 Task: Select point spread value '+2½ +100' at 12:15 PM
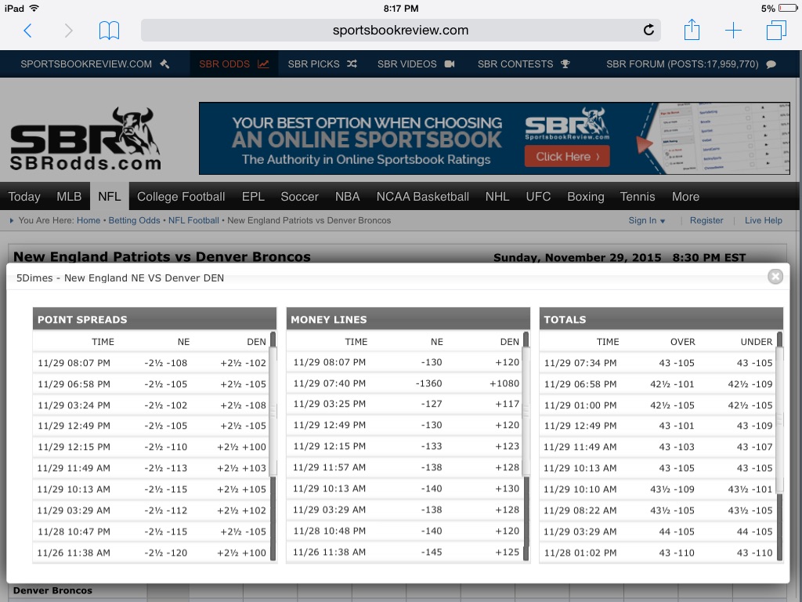(241, 447)
